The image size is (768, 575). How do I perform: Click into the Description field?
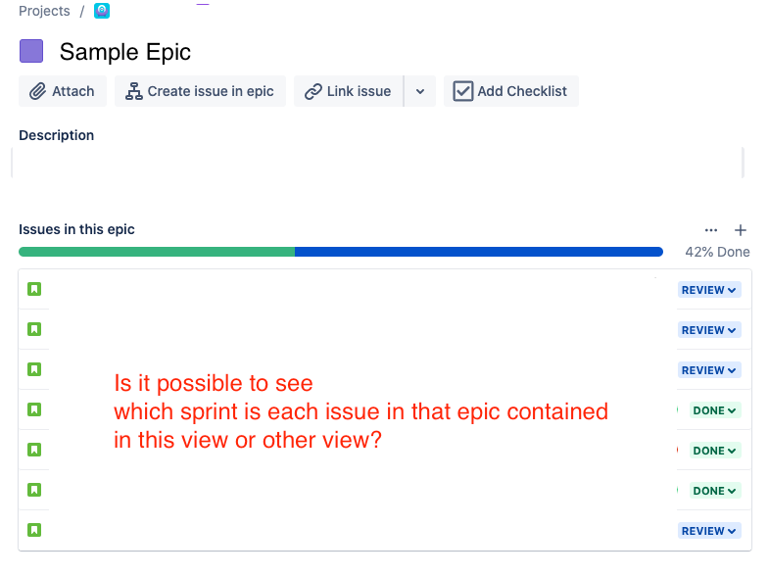pos(378,163)
